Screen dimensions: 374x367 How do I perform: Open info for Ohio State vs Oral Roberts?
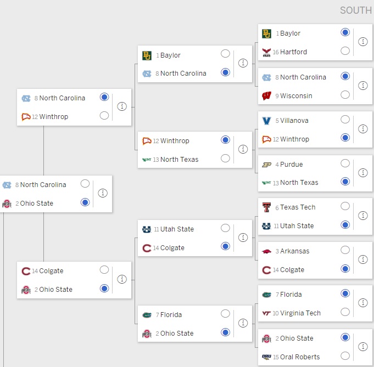click(x=362, y=347)
